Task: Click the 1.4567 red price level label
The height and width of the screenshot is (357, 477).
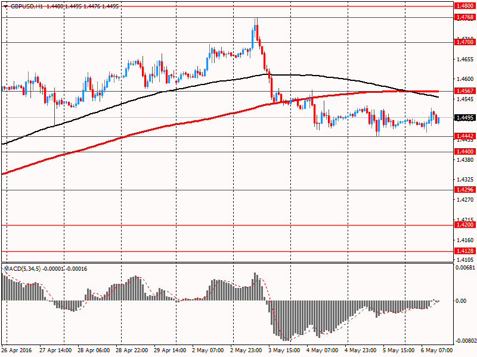Action: coord(465,91)
